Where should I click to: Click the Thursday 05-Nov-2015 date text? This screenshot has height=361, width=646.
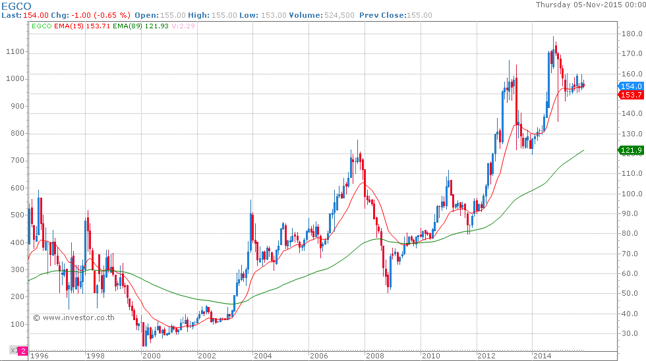click(x=590, y=5)
